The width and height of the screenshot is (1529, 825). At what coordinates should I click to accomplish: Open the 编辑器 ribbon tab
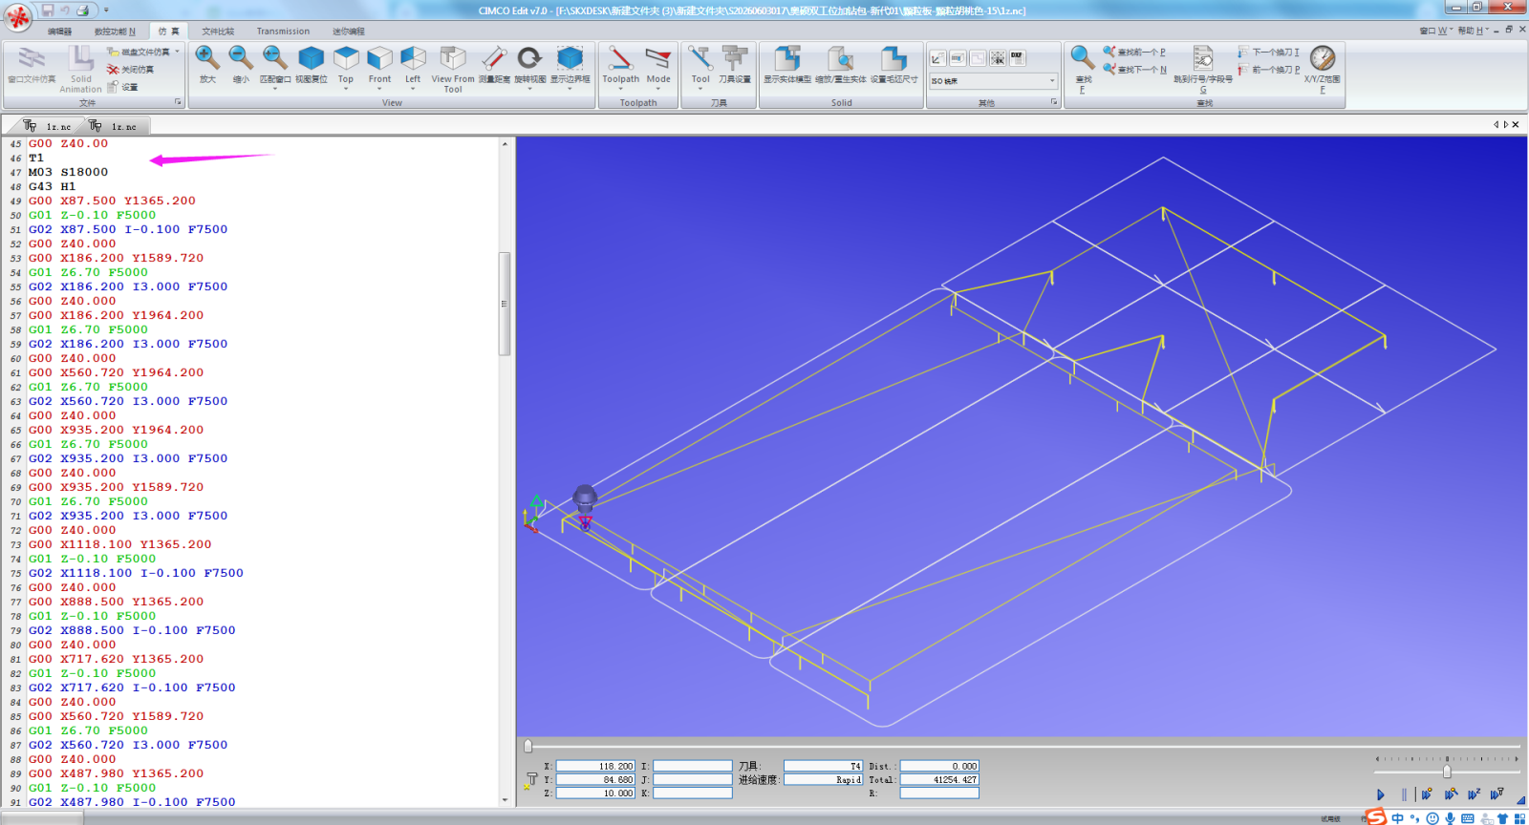click(x=60, y=32)
